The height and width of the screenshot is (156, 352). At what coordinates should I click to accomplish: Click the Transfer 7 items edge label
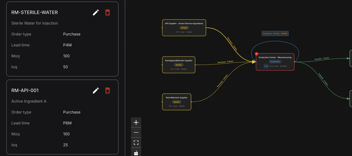(322, 59)
